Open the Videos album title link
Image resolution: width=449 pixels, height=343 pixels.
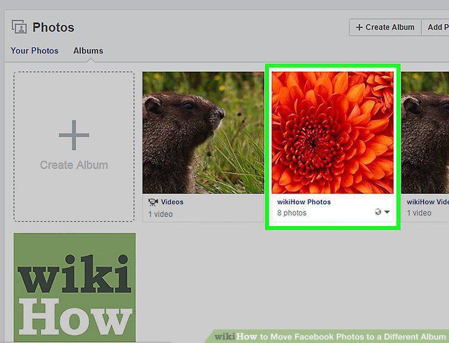(x=172, y=201)
